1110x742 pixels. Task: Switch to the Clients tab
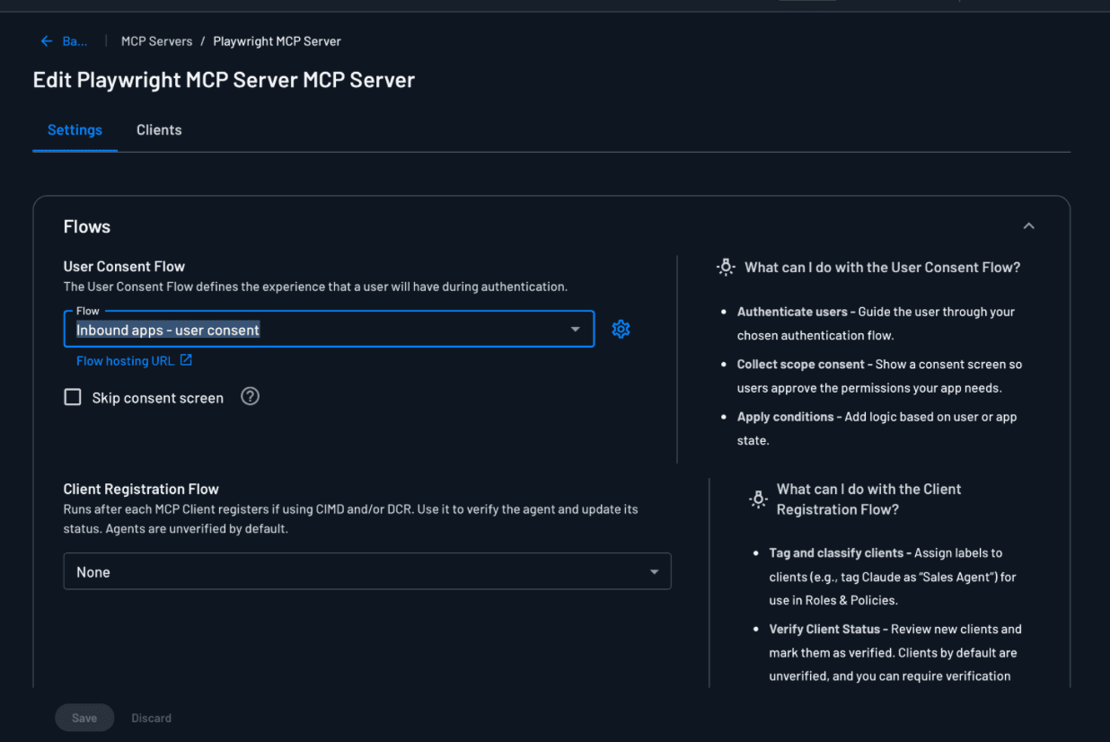[159, 129]
